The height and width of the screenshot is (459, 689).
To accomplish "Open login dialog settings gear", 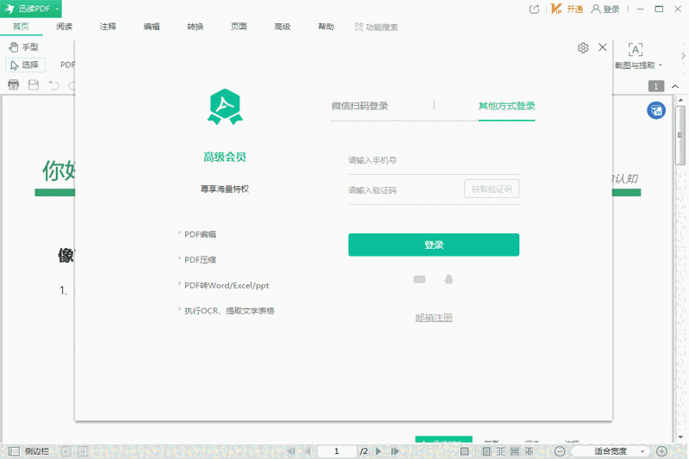I will [x=583, y=48].
